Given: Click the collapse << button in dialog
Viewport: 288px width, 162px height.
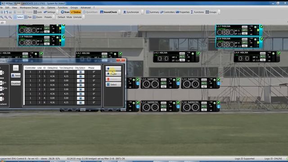Looking at the screenshot, I should (16, 68).
